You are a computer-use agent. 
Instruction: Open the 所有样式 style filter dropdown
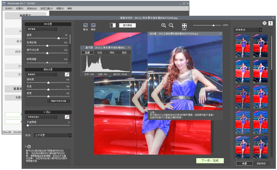tap(248, 30)
